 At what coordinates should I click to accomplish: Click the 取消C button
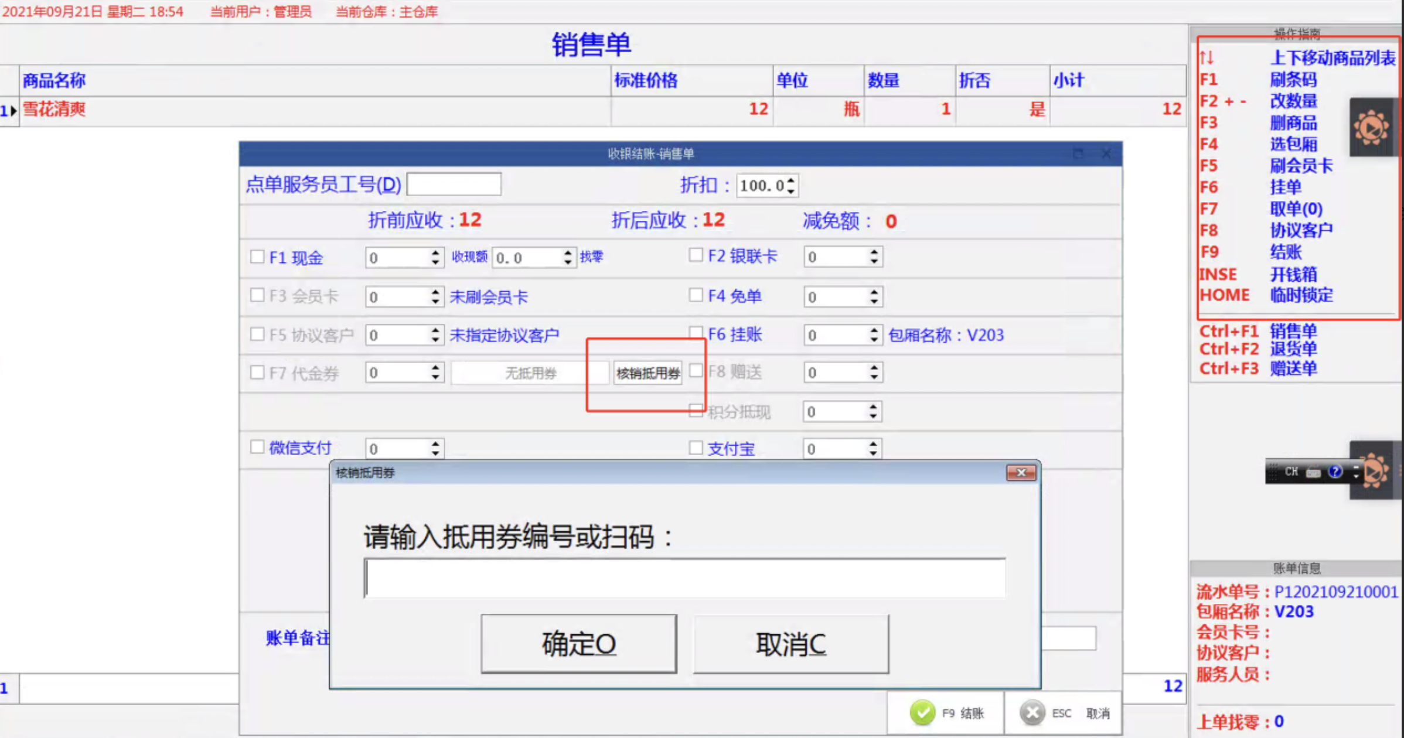[x=791, y=644]
